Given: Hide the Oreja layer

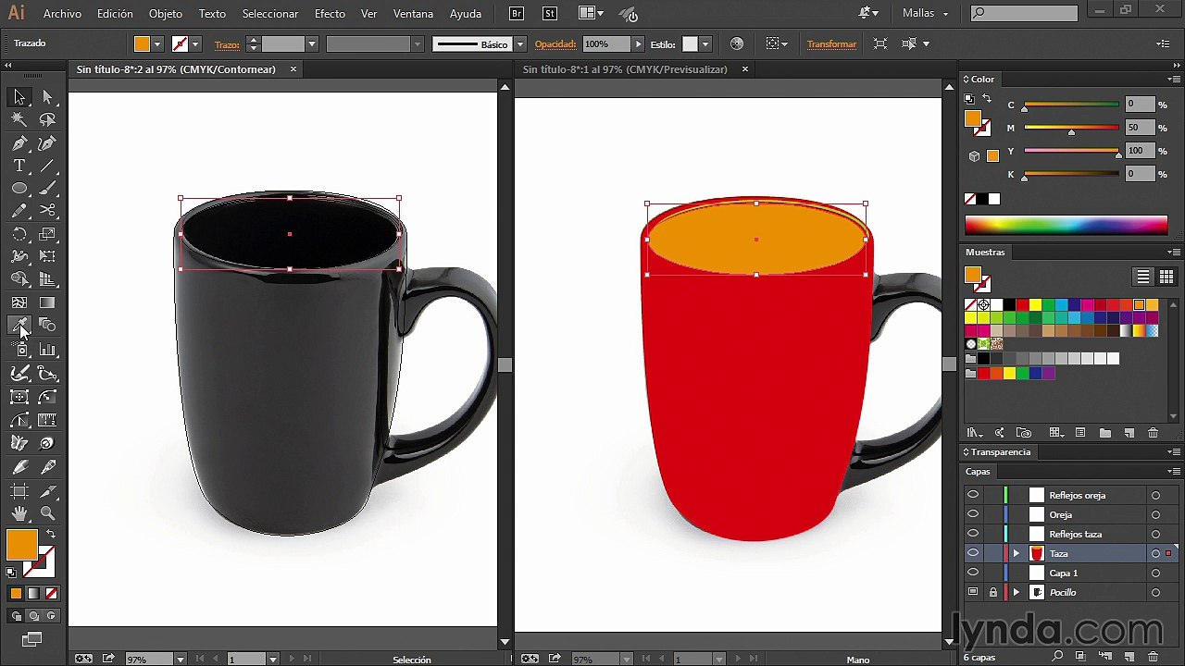Looking at the screenshot, I should click(973, 514).
